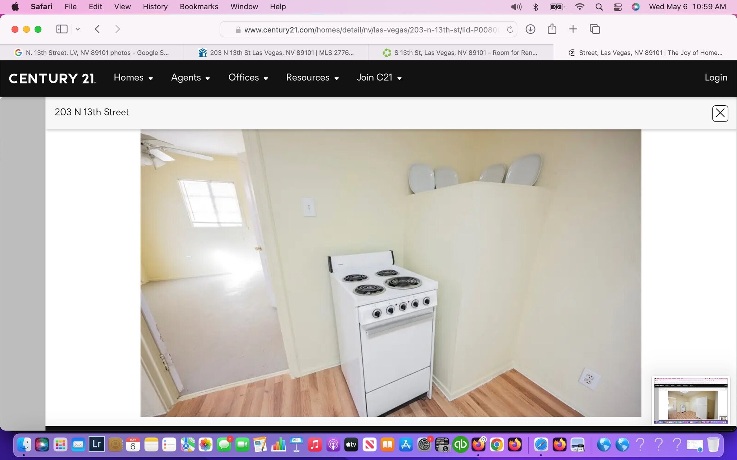The image size is (737, 460).
Task: Open Photos from the Dock
Action: [x=205, y=445]
